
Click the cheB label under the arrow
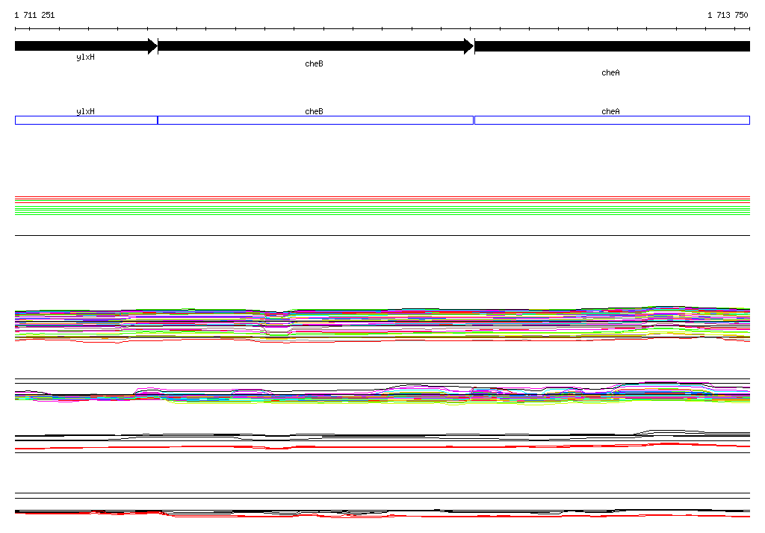coord(314,63)
